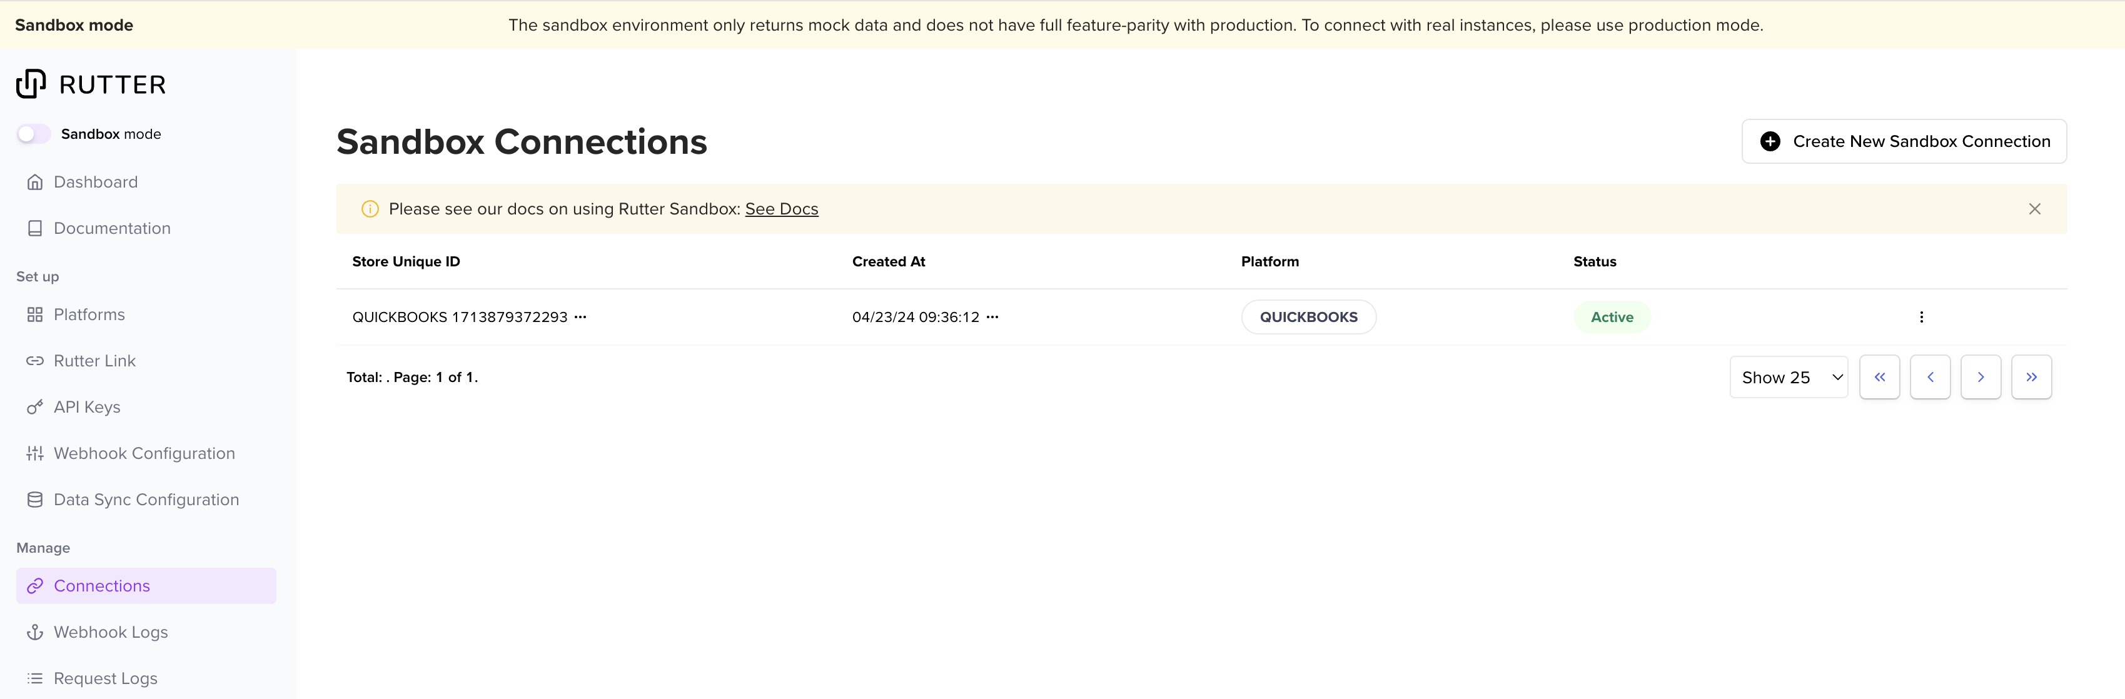Viewport: 2125px width, 699px height.
Task: Open the Show 25 page size dropdown
Action: [1789, 378]
